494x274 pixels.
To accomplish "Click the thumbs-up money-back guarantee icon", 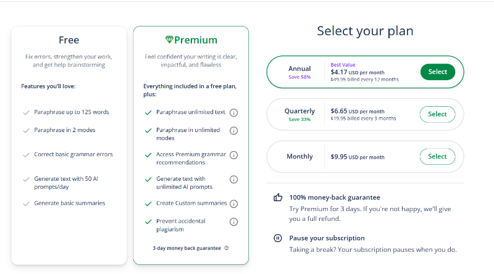I will tap(278, 197).
